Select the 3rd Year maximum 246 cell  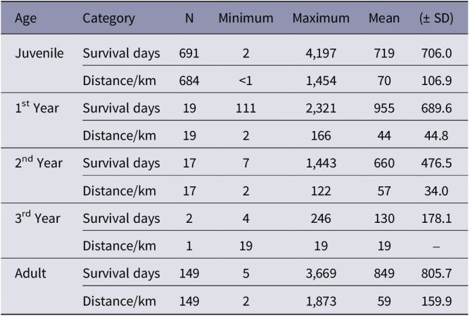(321, 218)
